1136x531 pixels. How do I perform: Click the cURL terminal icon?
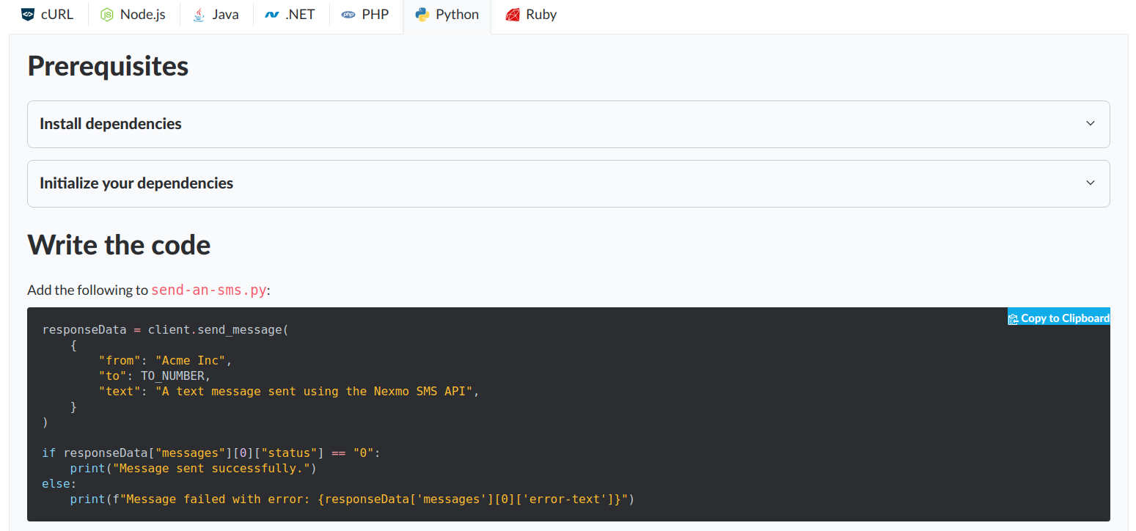pos(28,15)
